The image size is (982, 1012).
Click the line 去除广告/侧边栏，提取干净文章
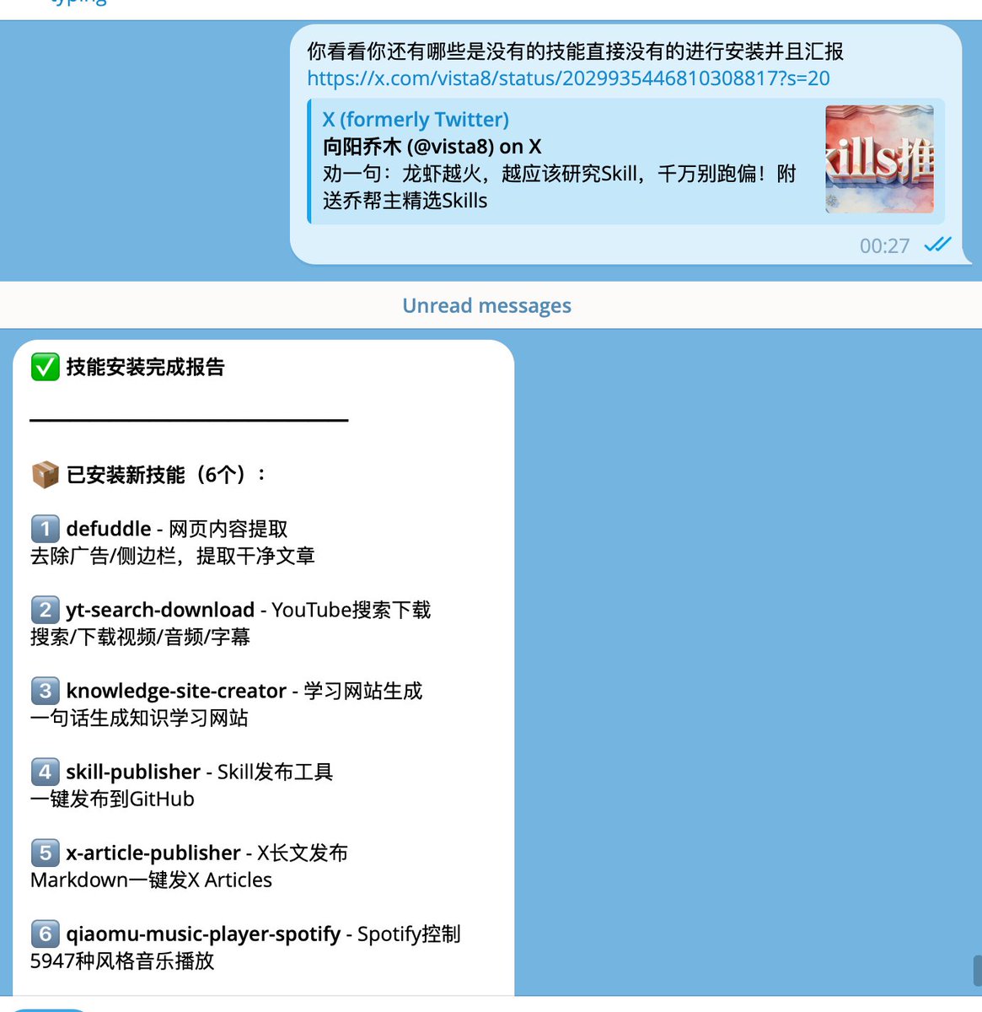pyautogui.click(x=173, y=556)
